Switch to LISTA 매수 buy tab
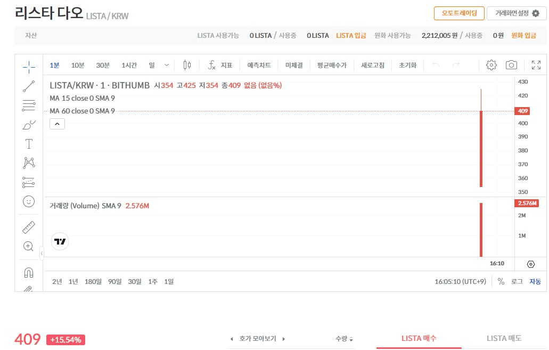Image resolution: width=549 pixels, height=350 pixels. click(x=419, y=338)
